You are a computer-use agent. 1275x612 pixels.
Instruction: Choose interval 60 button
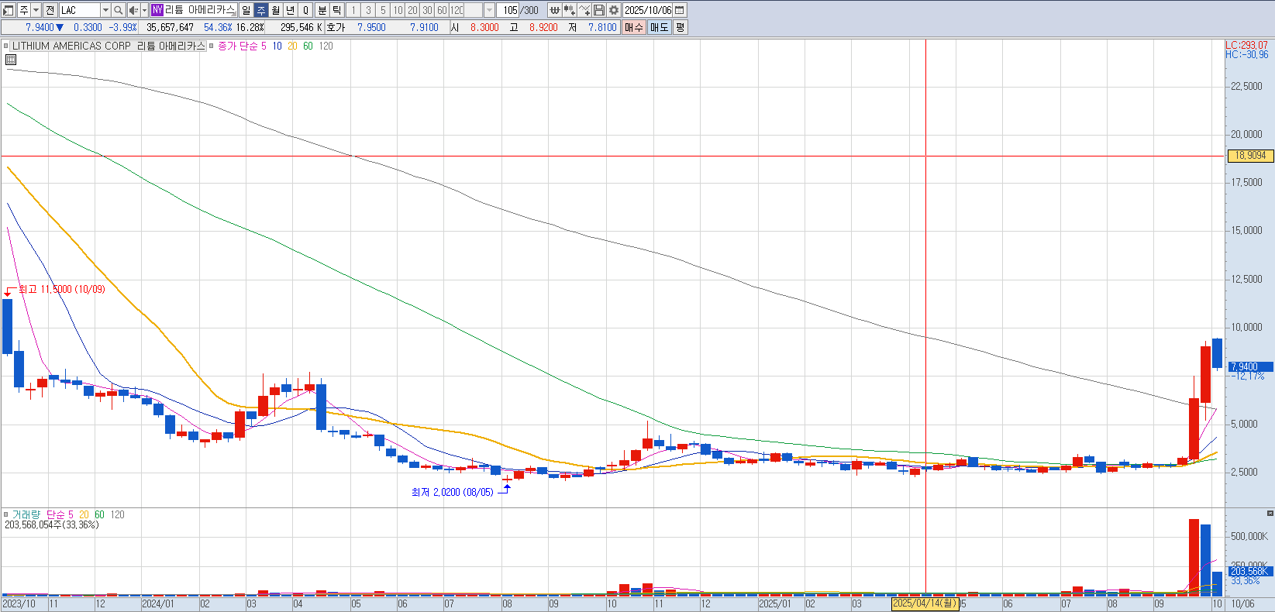(x=442, y=10)
